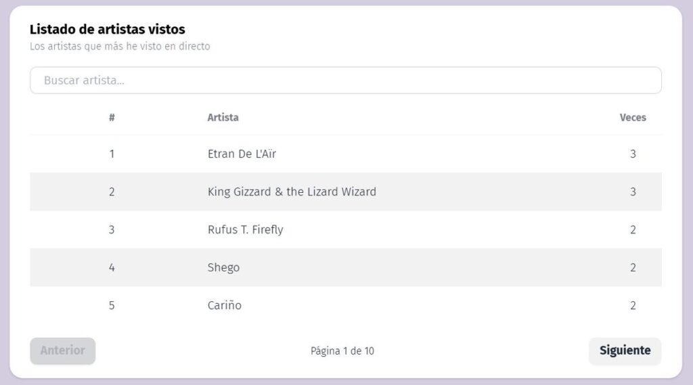The image size is (693, 385).
Task: Choose the Shego artist name
Action: (x=223, y=268)
